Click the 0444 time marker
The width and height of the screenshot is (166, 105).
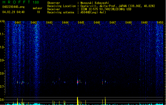point(65,23)
